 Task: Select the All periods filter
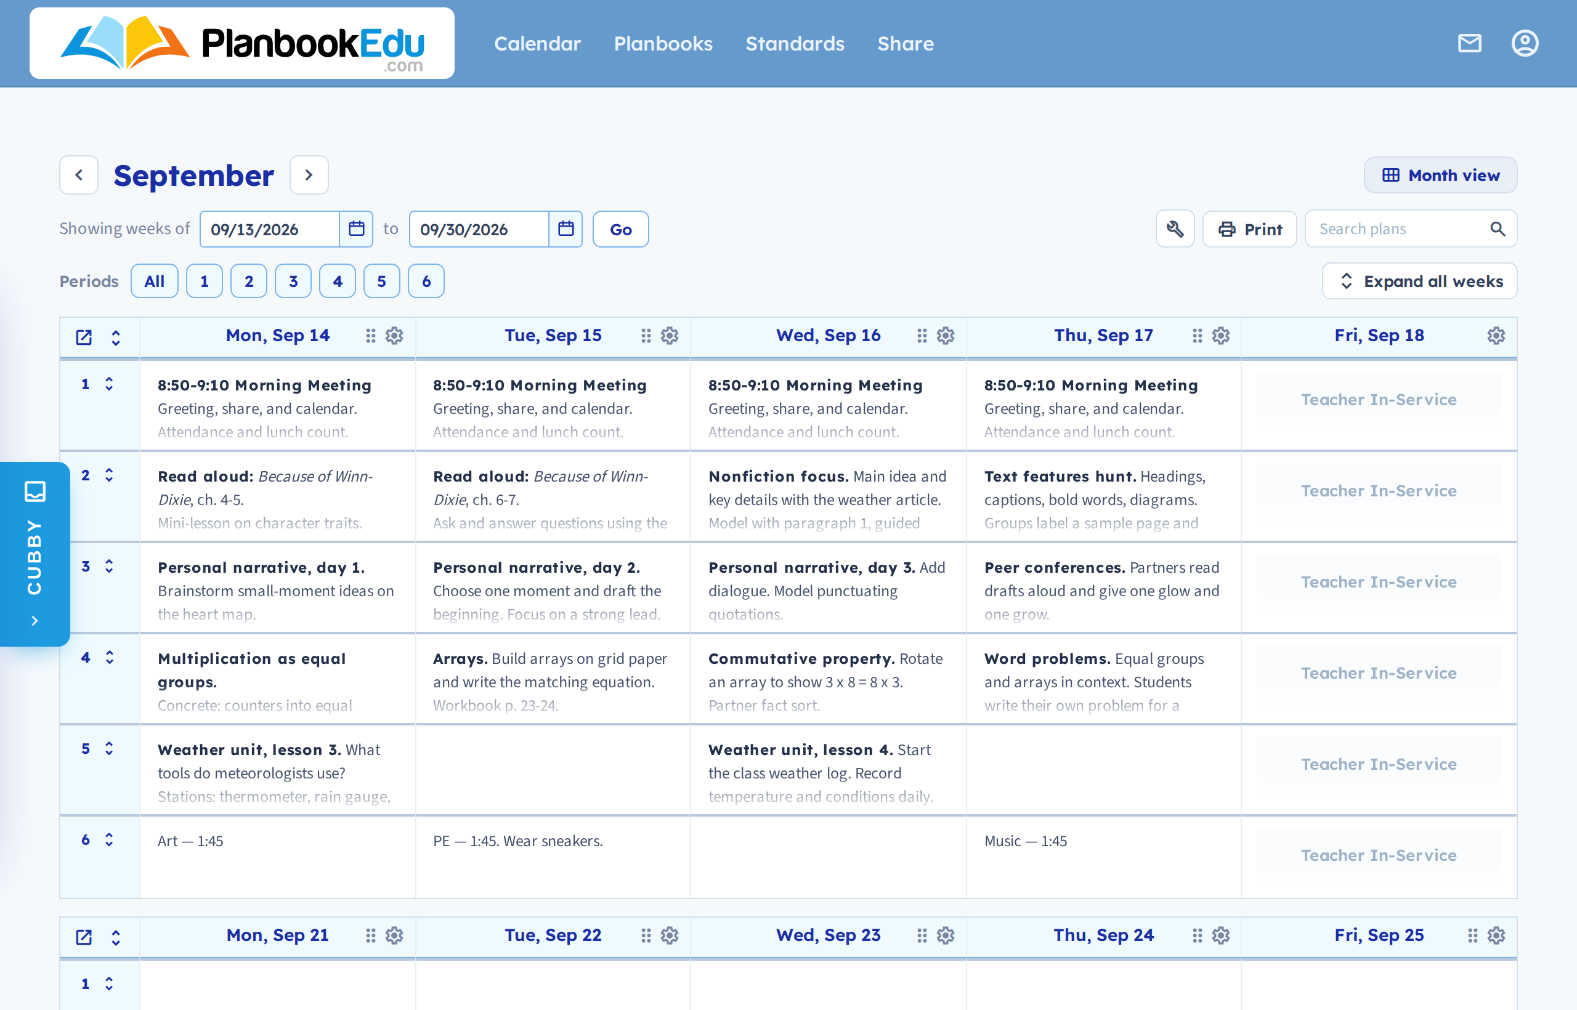154,281
